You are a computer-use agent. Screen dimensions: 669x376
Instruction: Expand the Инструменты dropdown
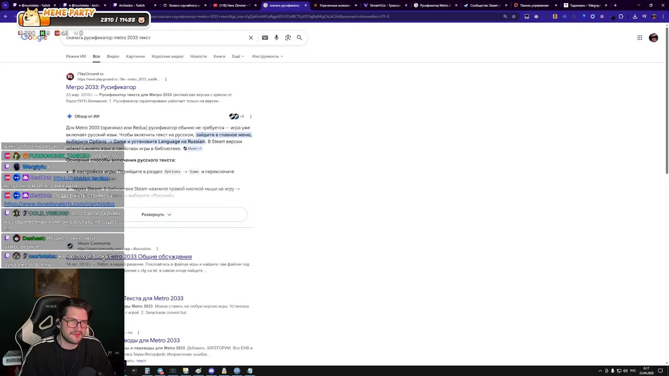click(267, 56)
